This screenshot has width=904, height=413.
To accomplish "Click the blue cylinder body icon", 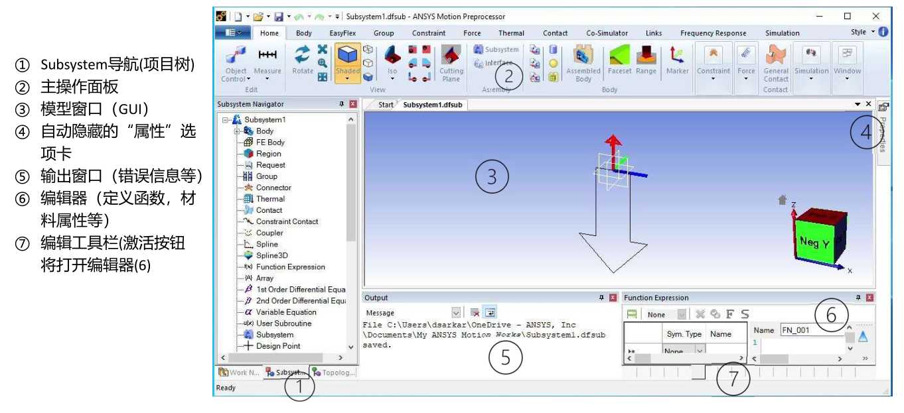I will point(553,50).
